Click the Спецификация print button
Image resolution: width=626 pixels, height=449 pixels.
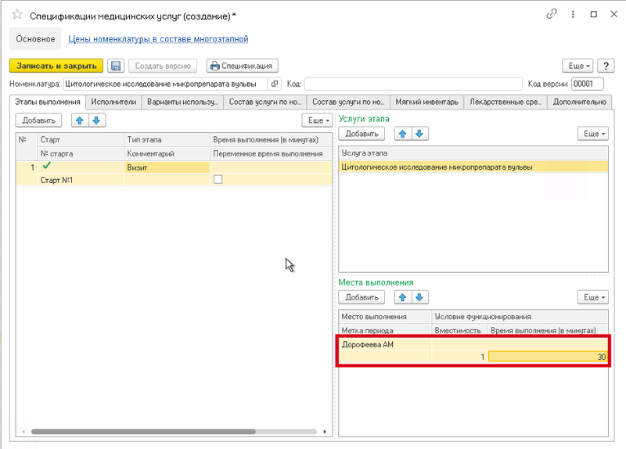pyautogui.click(x=242, y=66)
